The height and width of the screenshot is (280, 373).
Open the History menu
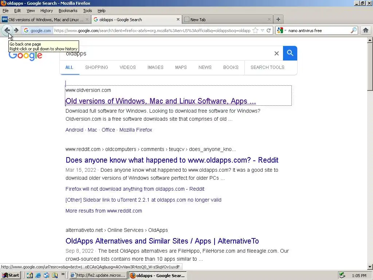(46, 11)
